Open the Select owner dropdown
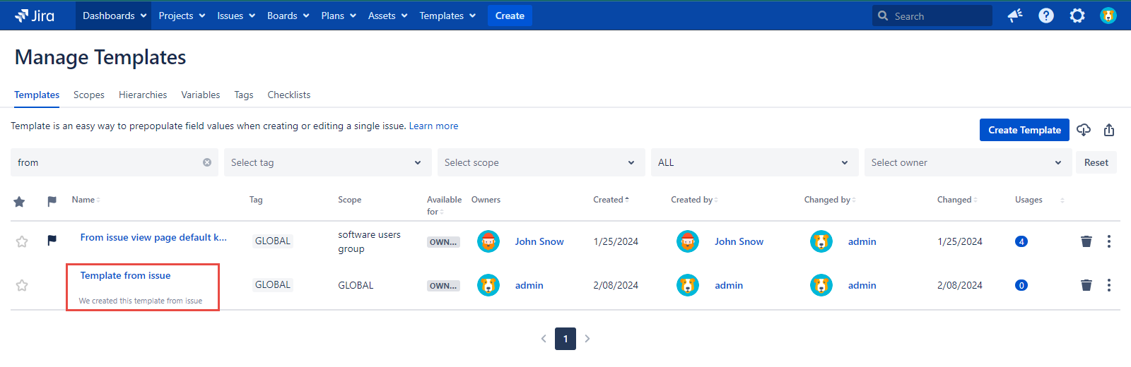Image resolution: width=1131 pixels, height=367 pixels. (x=967, y=162)
